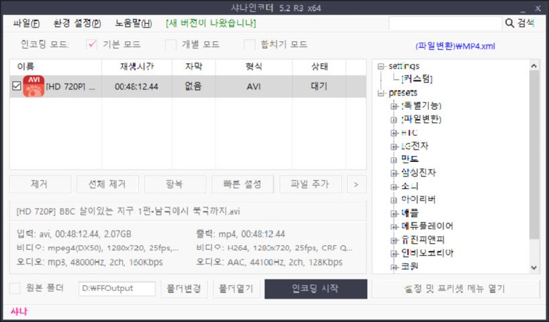Open the 환경 설정(P) menu
Viewport: 549px width, 322px height.
[x=78, y=23]
